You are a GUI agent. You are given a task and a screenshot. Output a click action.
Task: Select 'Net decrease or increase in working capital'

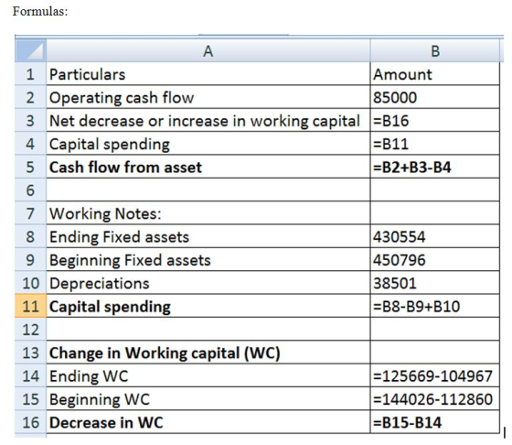(x=208, y=120)
